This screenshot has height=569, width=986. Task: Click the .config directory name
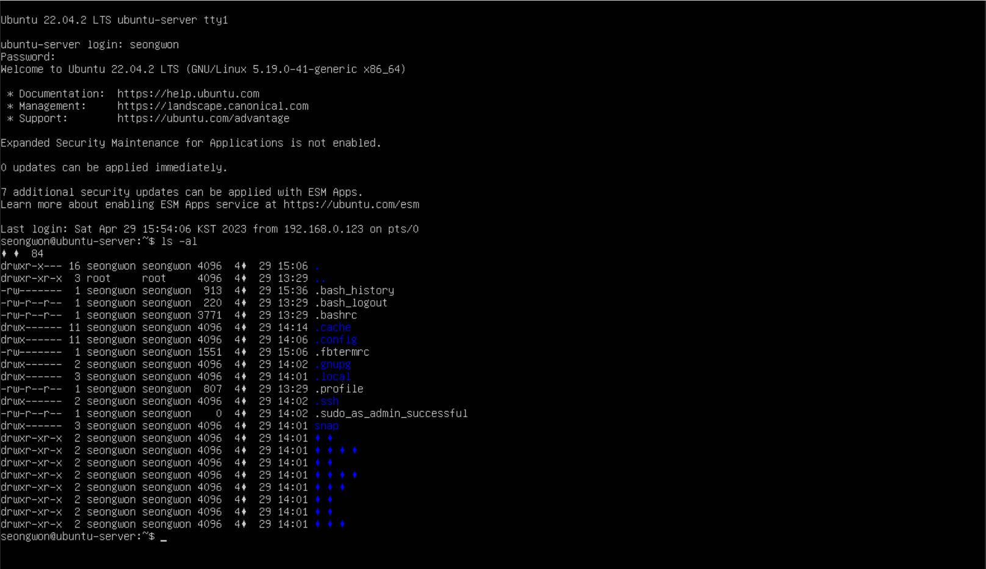click(336, 340)
